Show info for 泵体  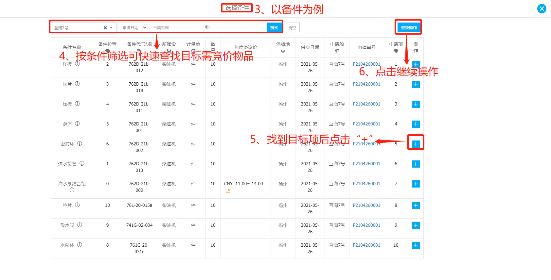point(77,124)
